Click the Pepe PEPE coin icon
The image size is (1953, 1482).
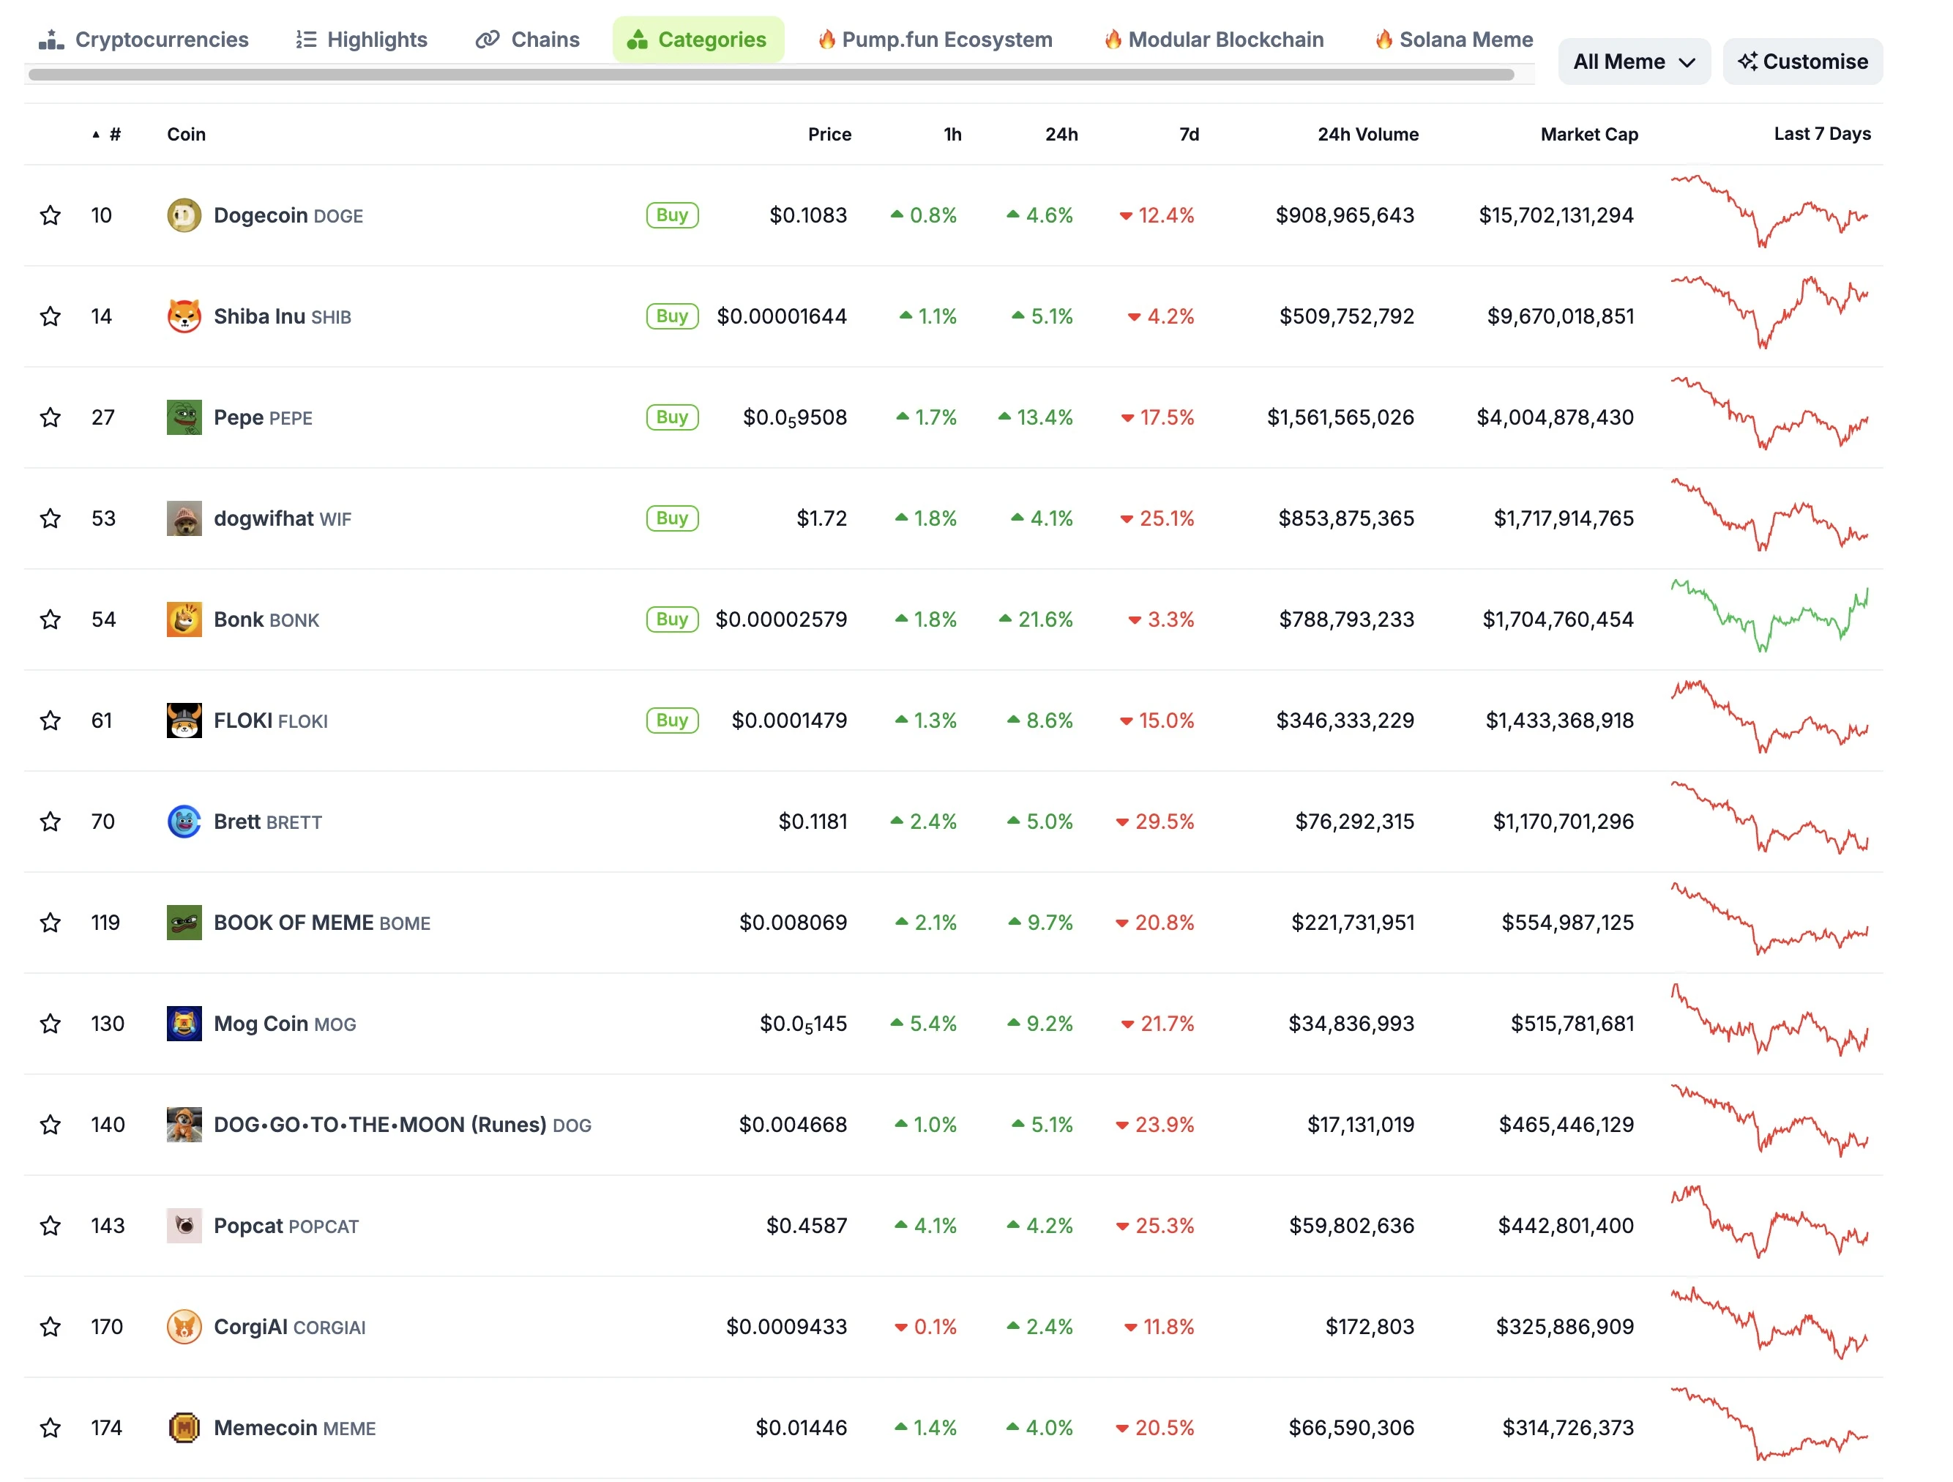[x=182, y=416]
